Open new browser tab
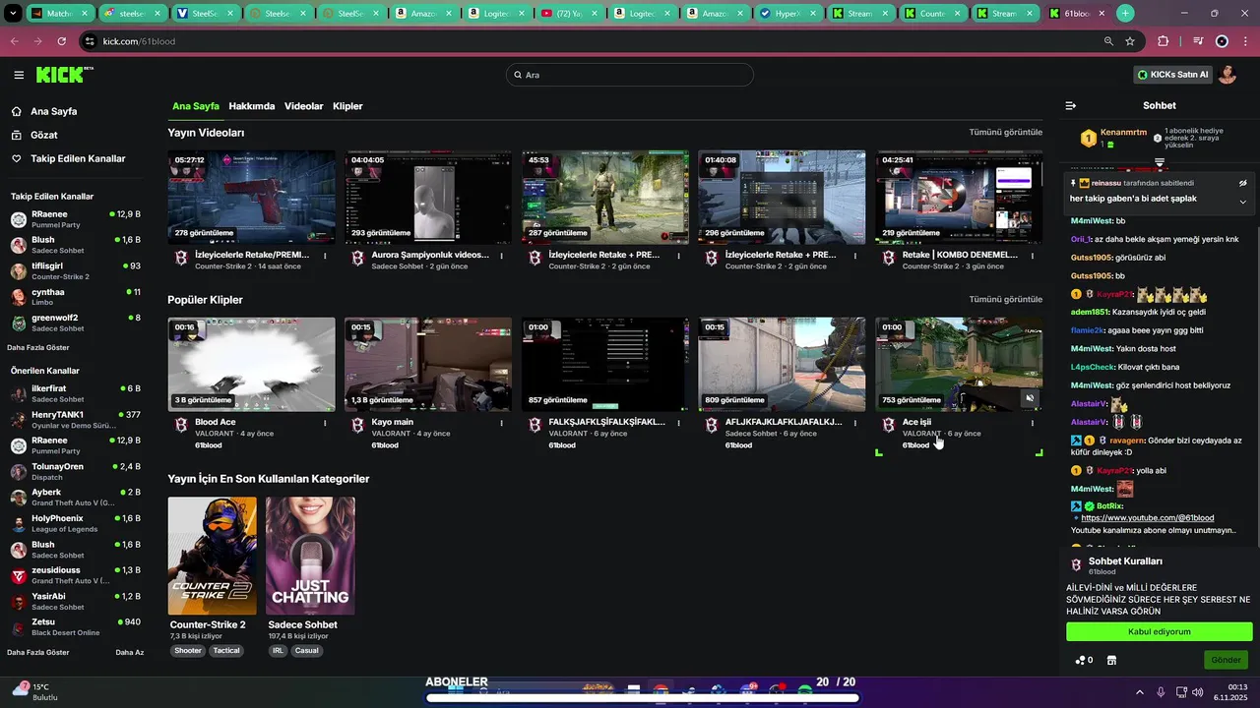1260x708 pixels. click(x=1125, y=14)
